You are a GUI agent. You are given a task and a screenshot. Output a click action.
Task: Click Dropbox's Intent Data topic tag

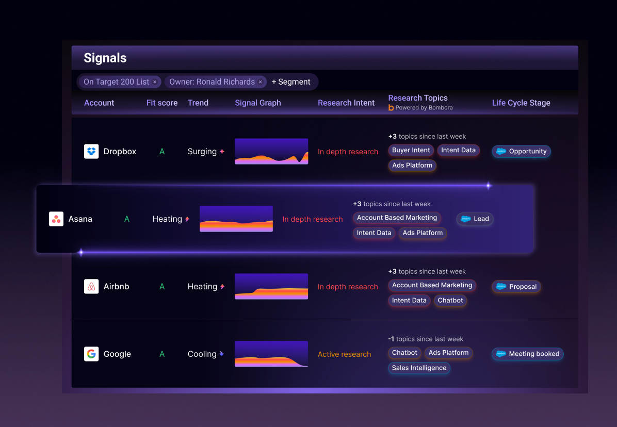tap(459, 150)
